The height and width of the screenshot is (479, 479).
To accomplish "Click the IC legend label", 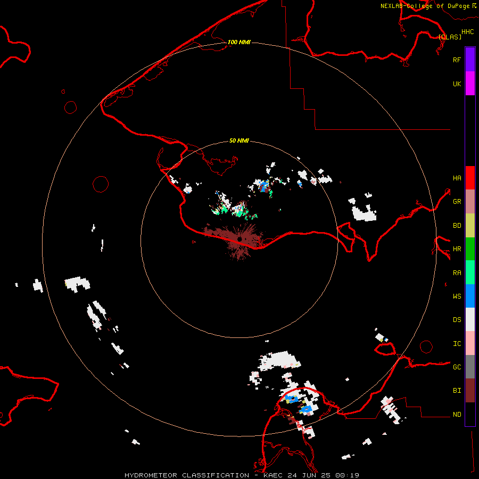I will 457,344.
